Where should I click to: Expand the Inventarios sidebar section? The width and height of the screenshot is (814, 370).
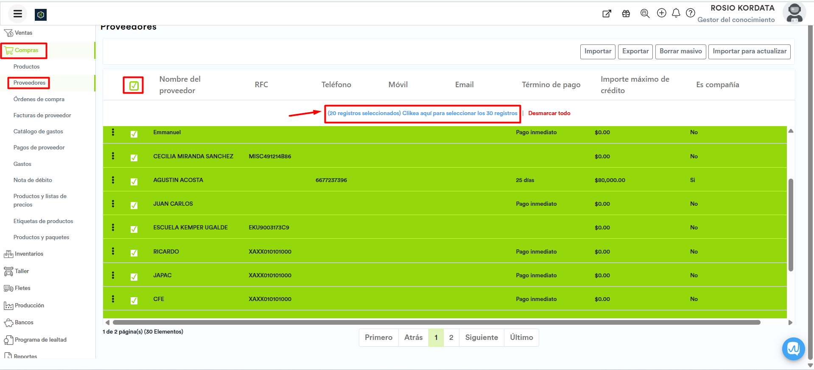[x=29, y=254]
